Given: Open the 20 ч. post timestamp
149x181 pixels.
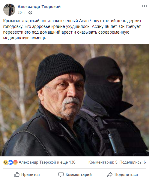Looking at the screenshot, I should (x=21, y=13).
